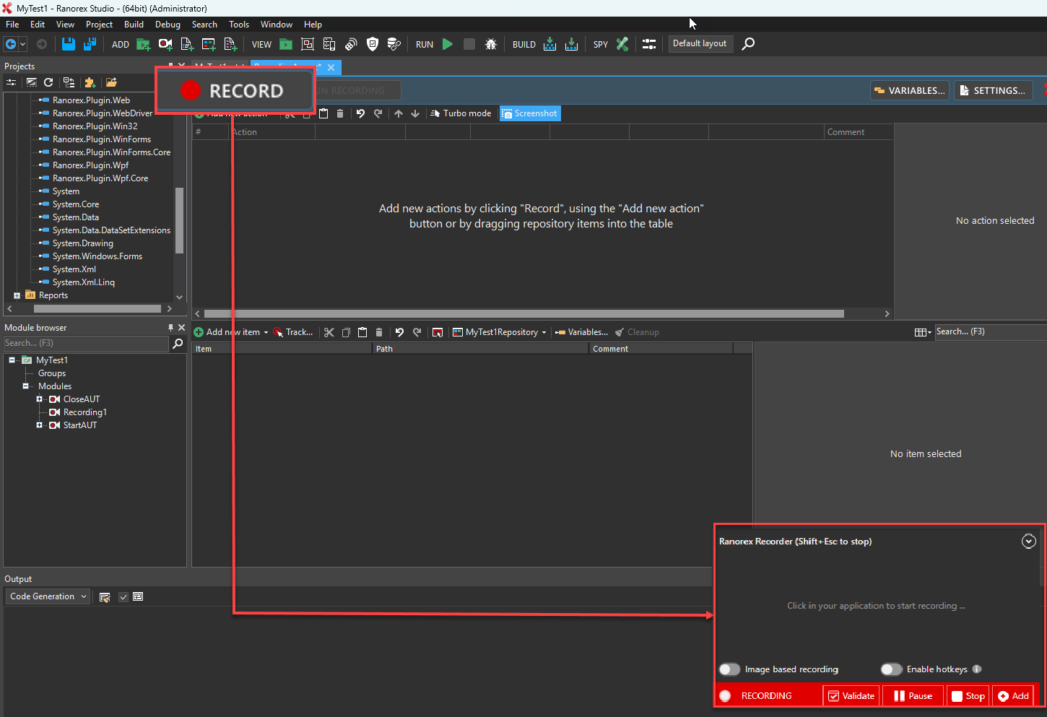Paste in the repository toolbar

[362, 332]
